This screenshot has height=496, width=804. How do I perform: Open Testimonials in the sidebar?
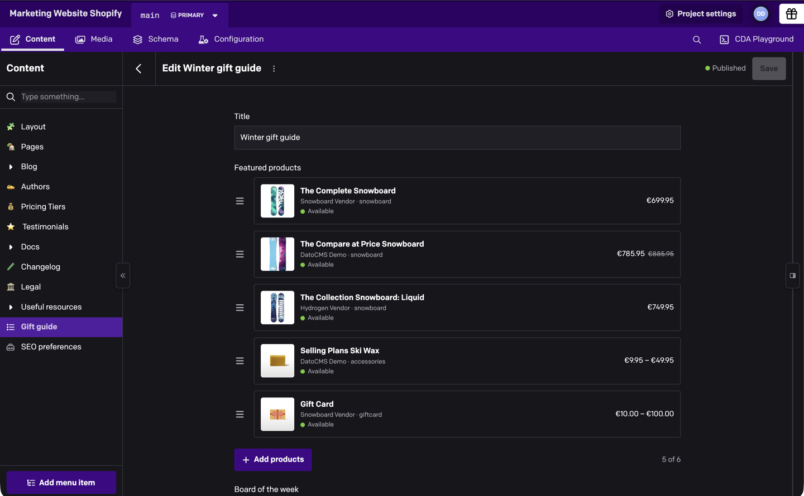(x=61, y=227)
